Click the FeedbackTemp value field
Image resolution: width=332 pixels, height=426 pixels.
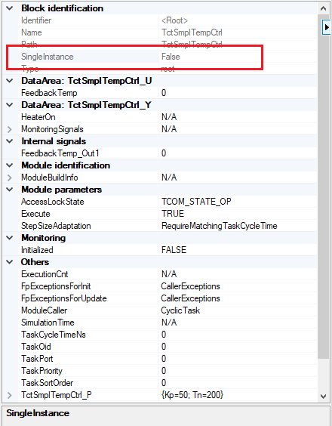[x=238, y=93]
